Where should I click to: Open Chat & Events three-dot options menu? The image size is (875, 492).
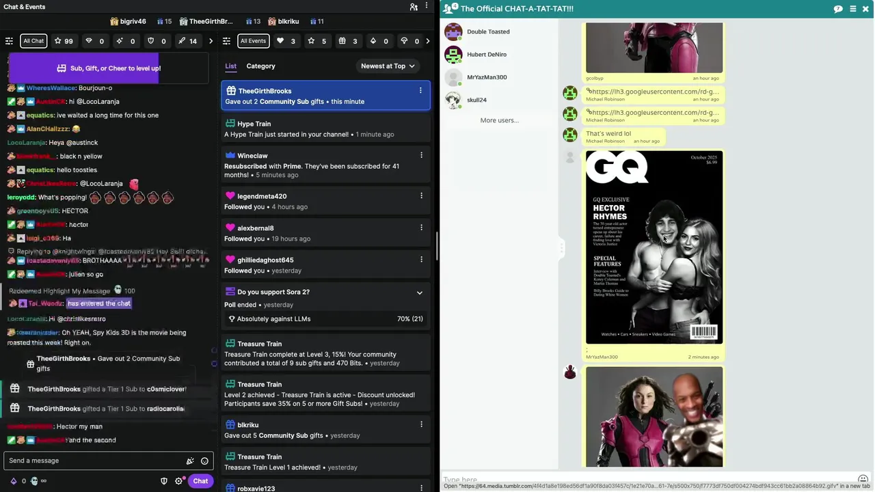point(427,7)
